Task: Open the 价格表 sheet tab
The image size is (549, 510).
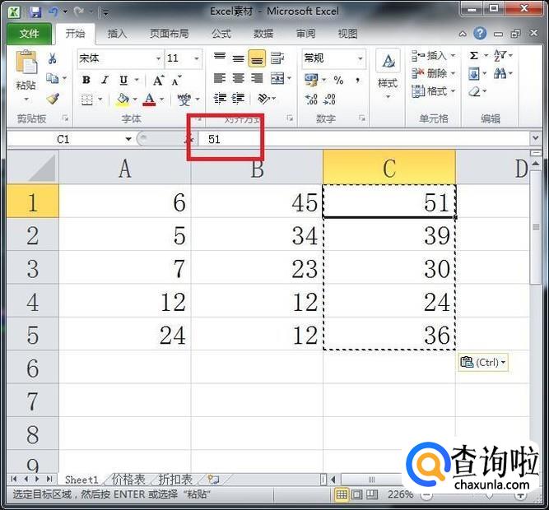Action: (128, 479)
